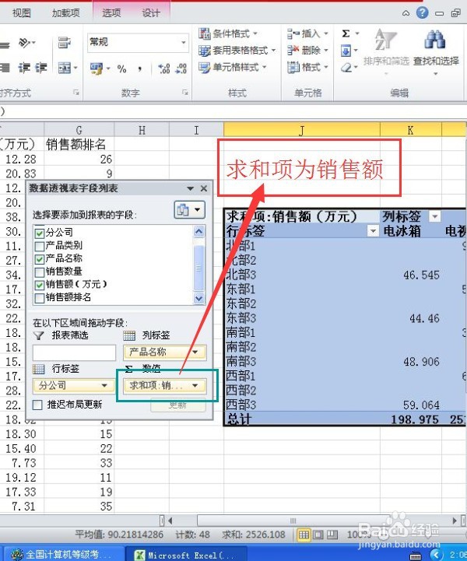The height and width of the screenshot is (561, 467).
Task: Switch to 加载项 ribbon tab
Action: pyautogui.click(x=65, y=13)
